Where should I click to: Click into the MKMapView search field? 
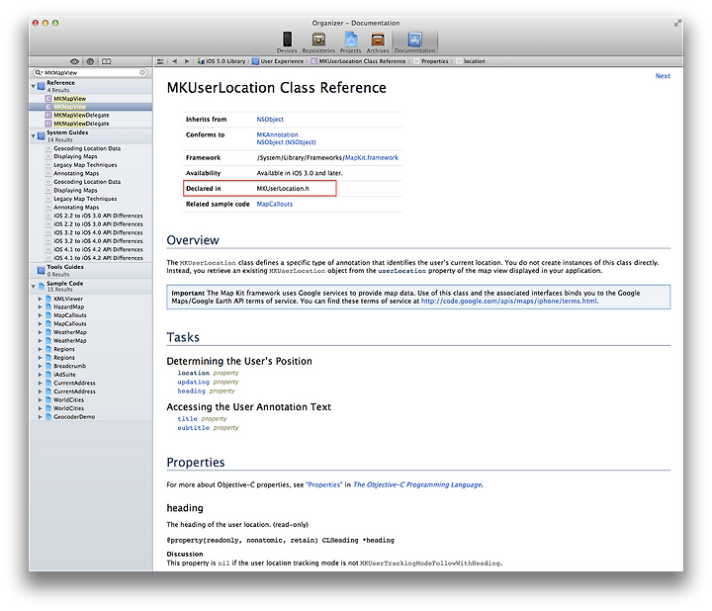click(90, 72)
